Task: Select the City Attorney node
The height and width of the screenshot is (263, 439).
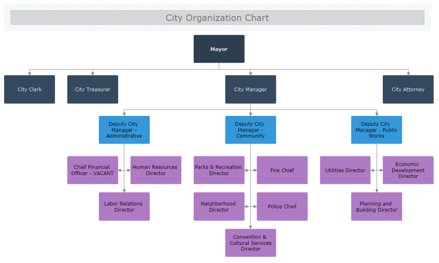Action: point(408,90)
